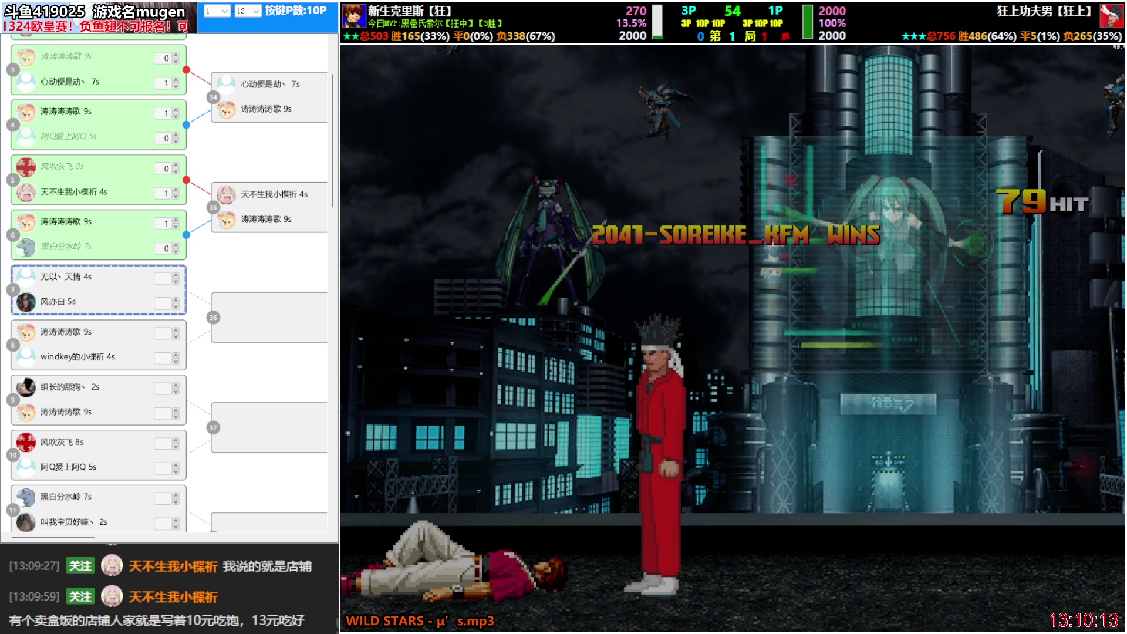Click 叫我宝贝好嘛 avatar in match 11

(26, 522)
